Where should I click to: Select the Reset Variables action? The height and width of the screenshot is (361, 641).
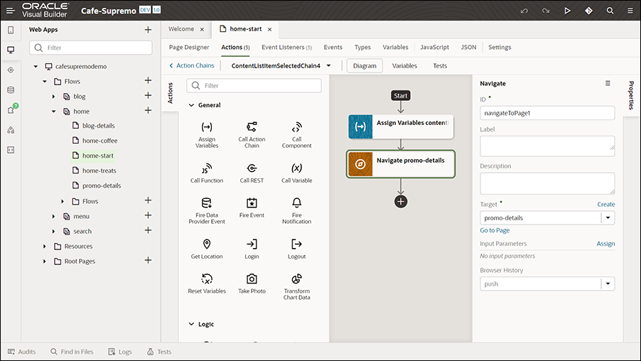(207, 284)
